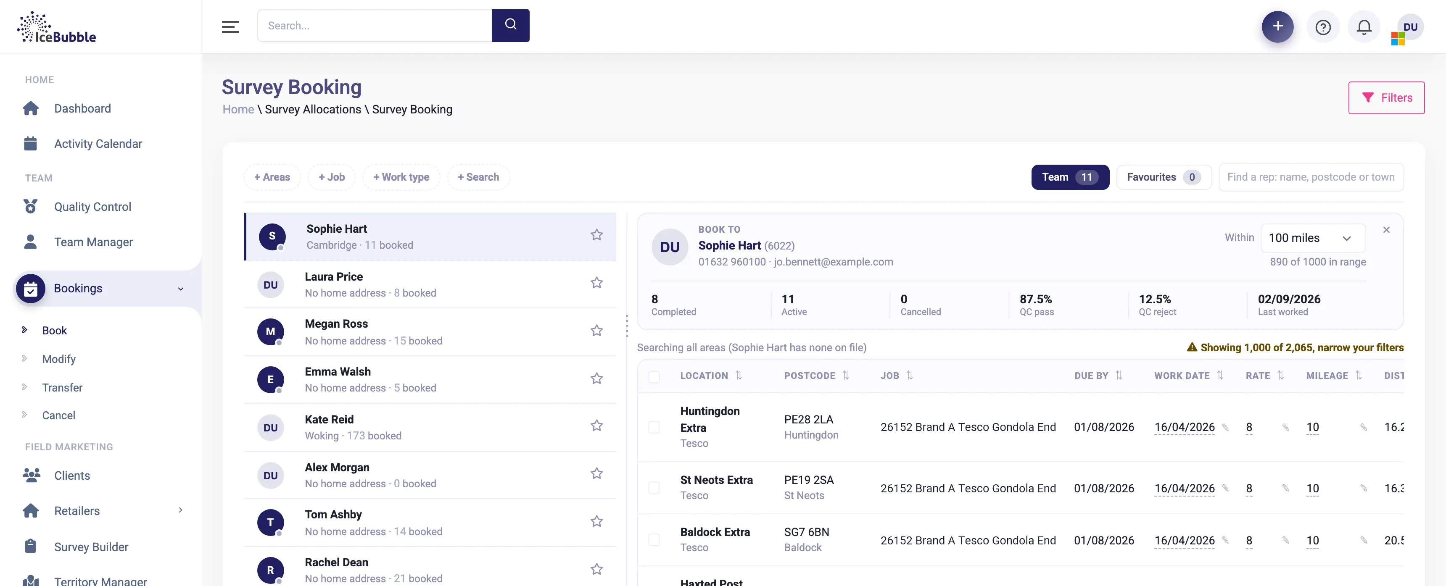This screenshot has height=586, width=1446.
Task: Open the DU user avatar menu
Action: [x=1409, y=27]
